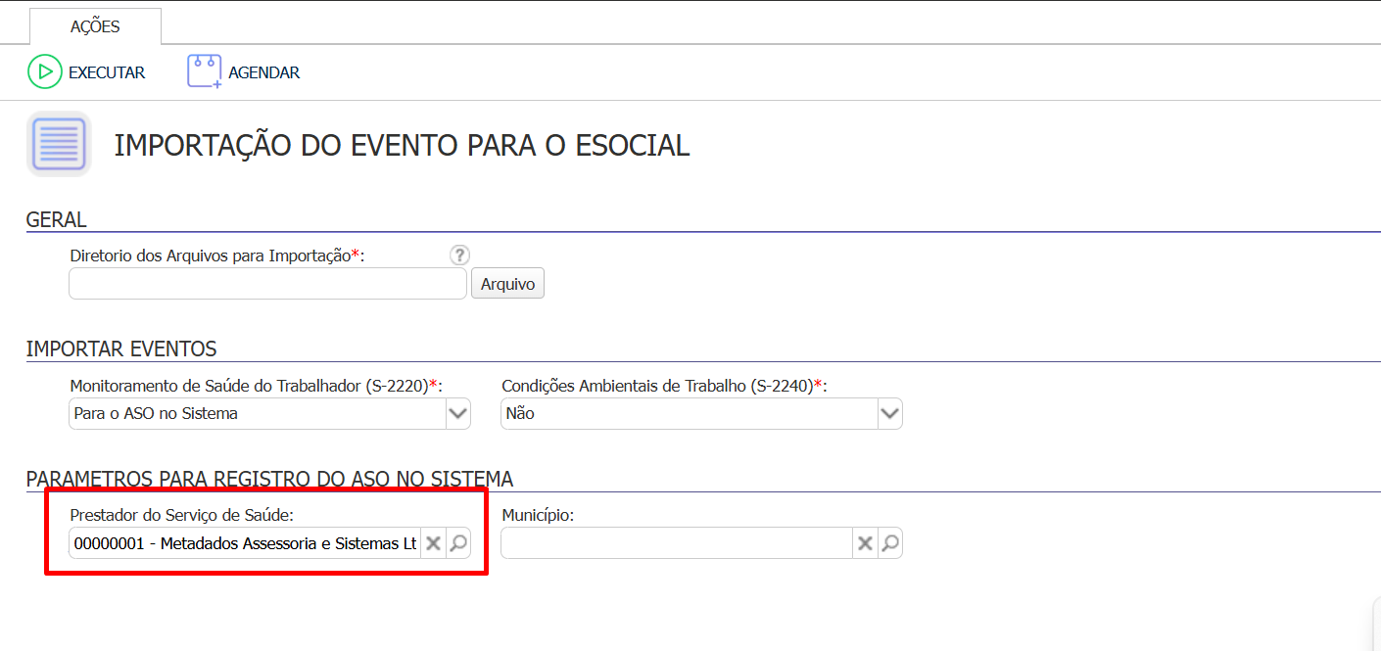Click the green Executar play icon
Viewport: 1381px width, 651px height.
(x=45, y=72)
